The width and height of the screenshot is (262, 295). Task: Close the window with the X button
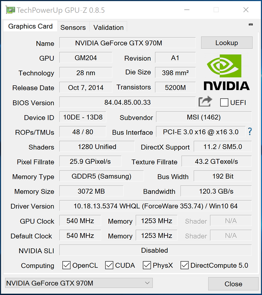pyautogui.click(x=246, y=10)
